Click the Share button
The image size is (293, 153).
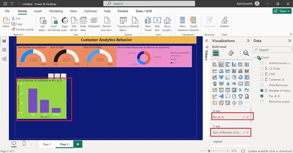tap(282, 11)
